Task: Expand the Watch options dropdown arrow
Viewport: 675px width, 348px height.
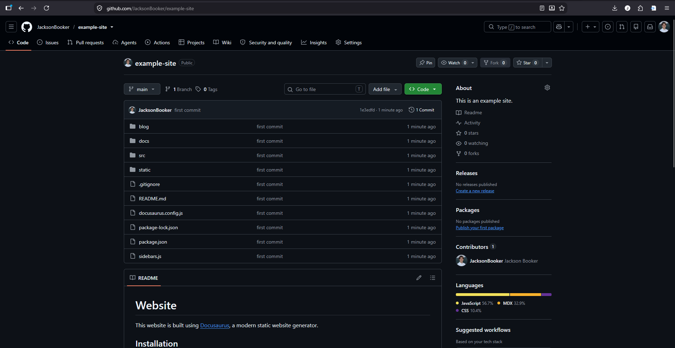Action: [473, 63]
